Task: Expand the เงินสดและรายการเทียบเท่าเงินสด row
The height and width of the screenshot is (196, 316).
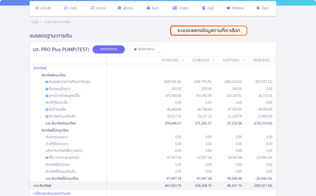Action: [x=47, y=82]
